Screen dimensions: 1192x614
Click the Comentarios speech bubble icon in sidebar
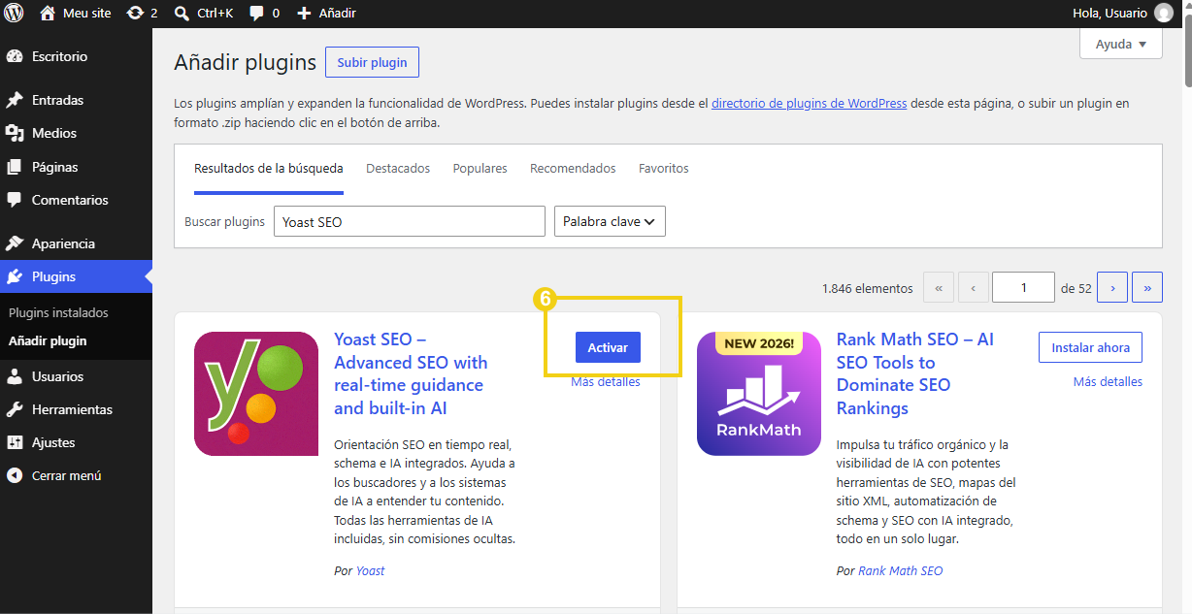15,200
